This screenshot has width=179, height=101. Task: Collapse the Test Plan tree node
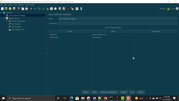[x=1, y=12]
